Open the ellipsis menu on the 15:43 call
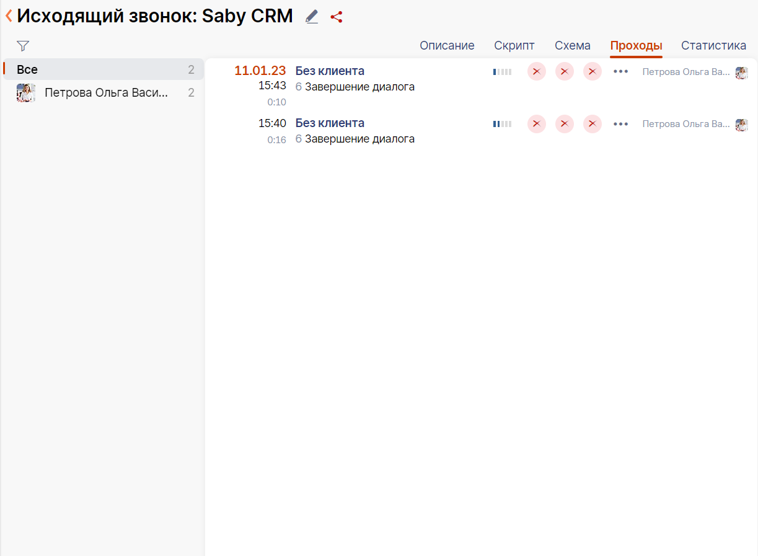 tap(620, 71)
